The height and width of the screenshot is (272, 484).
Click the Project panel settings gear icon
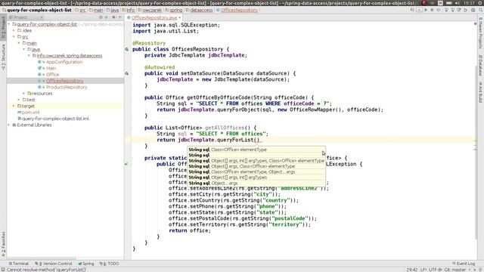pyautogui.click(x=113, y=17)
